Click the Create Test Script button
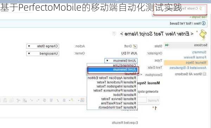 [180, 10]
